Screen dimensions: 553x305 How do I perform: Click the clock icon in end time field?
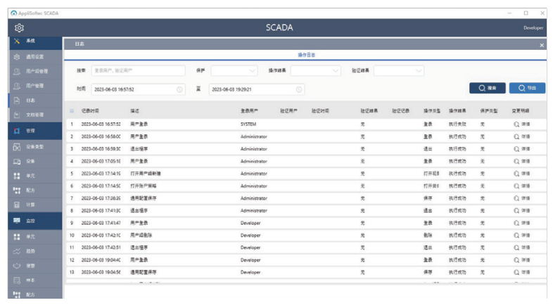click(x=299, y=90)
